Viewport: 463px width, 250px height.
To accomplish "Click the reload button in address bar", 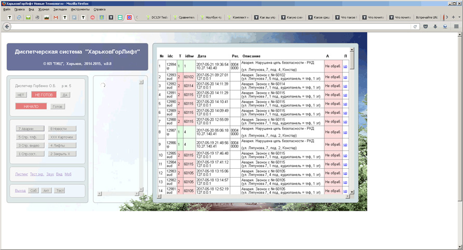I will (x=415, y=26).
